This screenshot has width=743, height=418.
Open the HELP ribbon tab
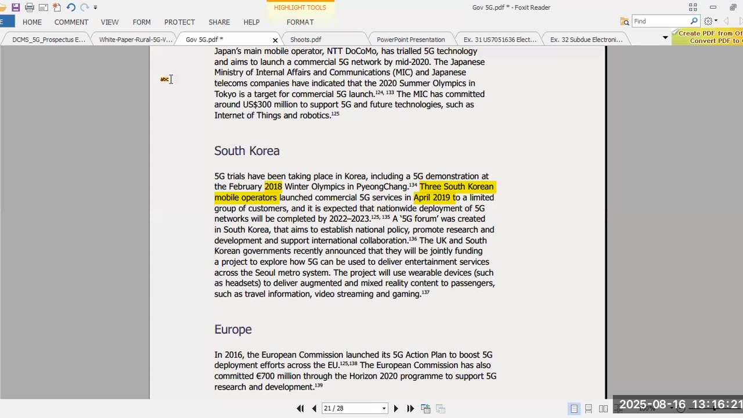click(x=251, y=22)
